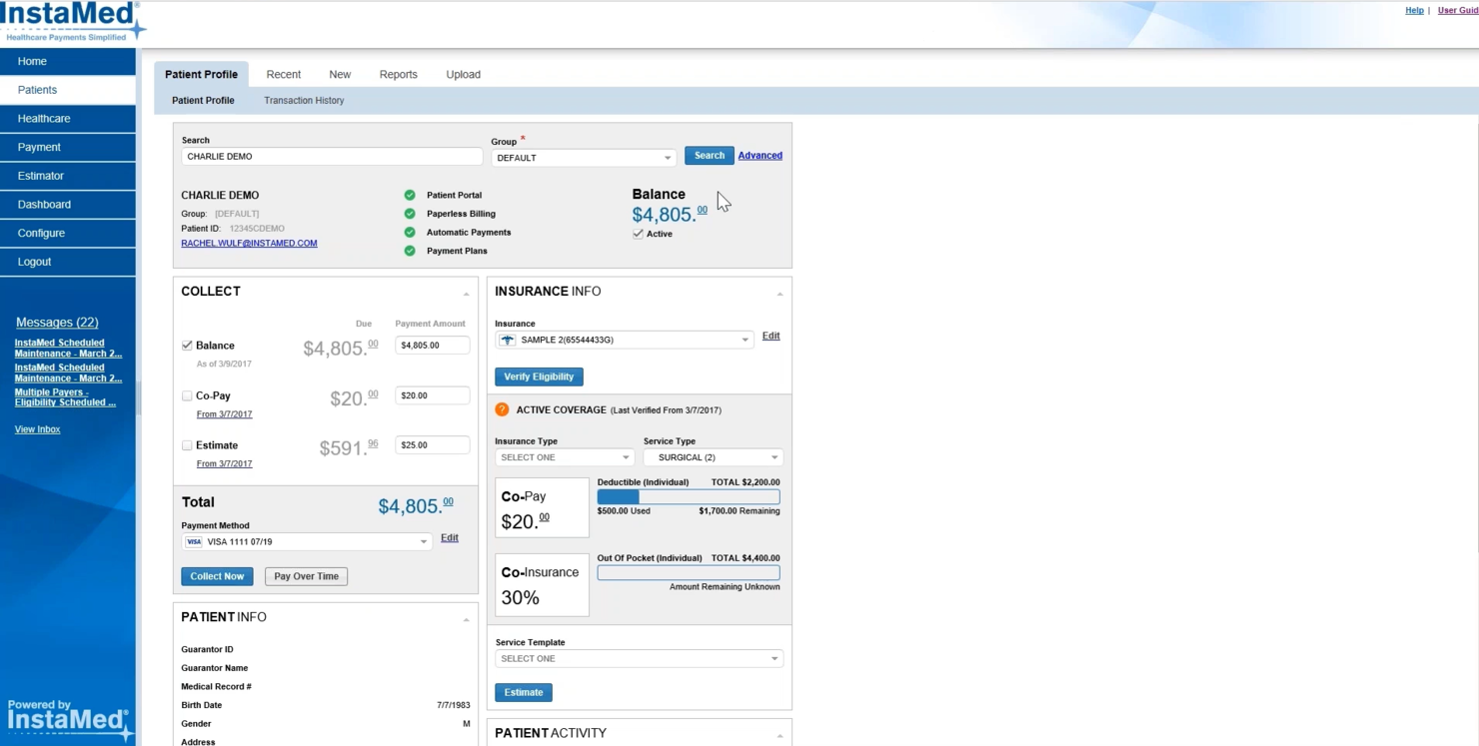Click the insurance payer icon beside SAMPLE 2
The height and width of the screenshot is (746, 1479).
508,341
